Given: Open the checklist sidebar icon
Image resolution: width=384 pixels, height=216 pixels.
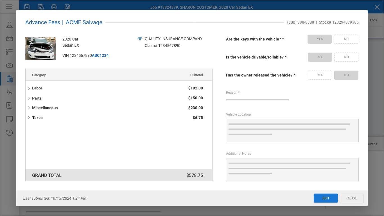Looking at the screenshot, I should pyautogui.click(x=10, y=52).
